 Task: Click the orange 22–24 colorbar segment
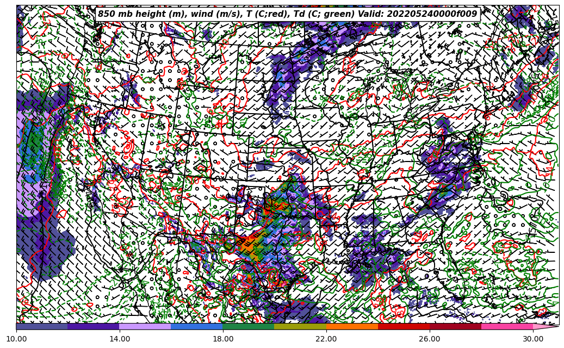pos(352,326)
